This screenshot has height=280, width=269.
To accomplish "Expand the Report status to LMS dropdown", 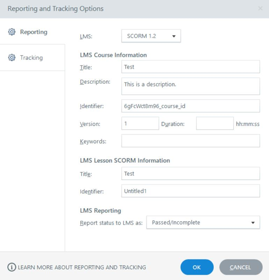I will (203, 222).
